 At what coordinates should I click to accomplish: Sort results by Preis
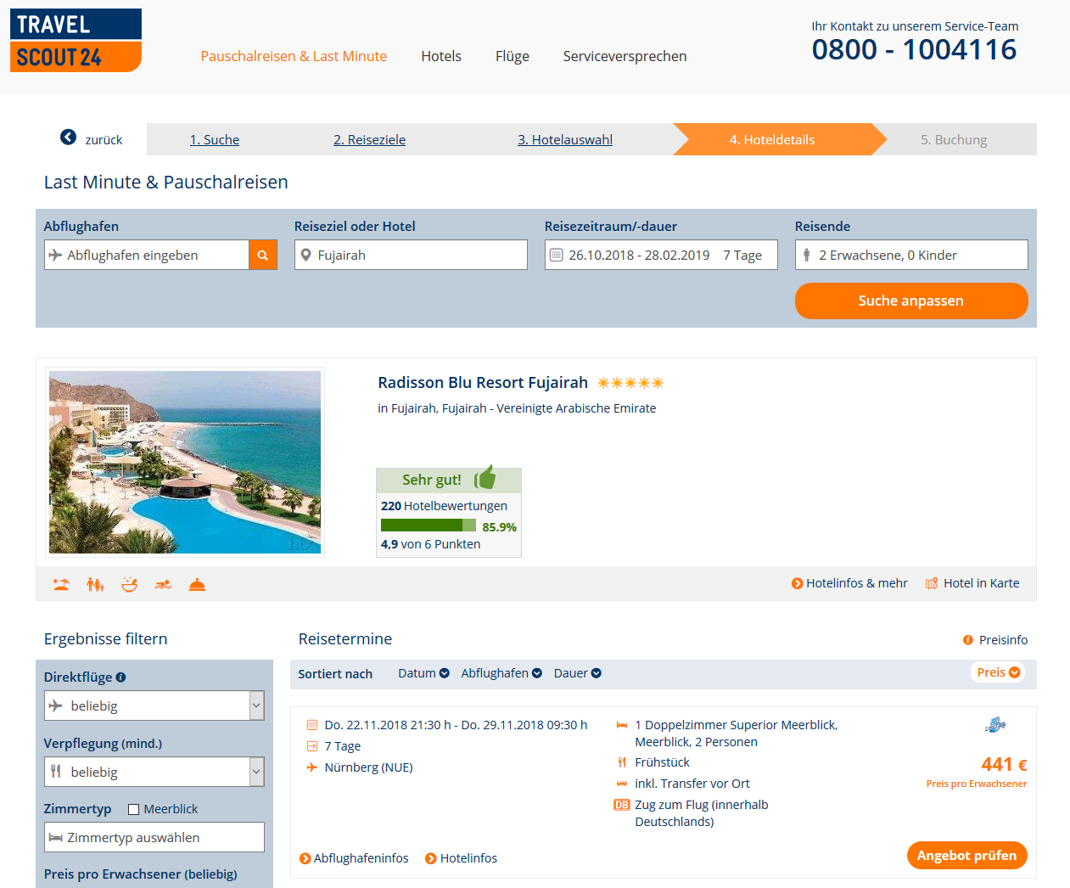coord(998,672)
